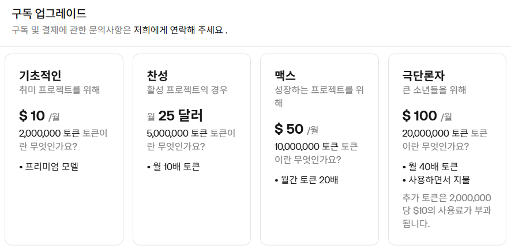The width and height of the screenshot is (511, 249).
Task: Click the 사용하면서 지불 feature bullet
Action: tap(436, 180)
